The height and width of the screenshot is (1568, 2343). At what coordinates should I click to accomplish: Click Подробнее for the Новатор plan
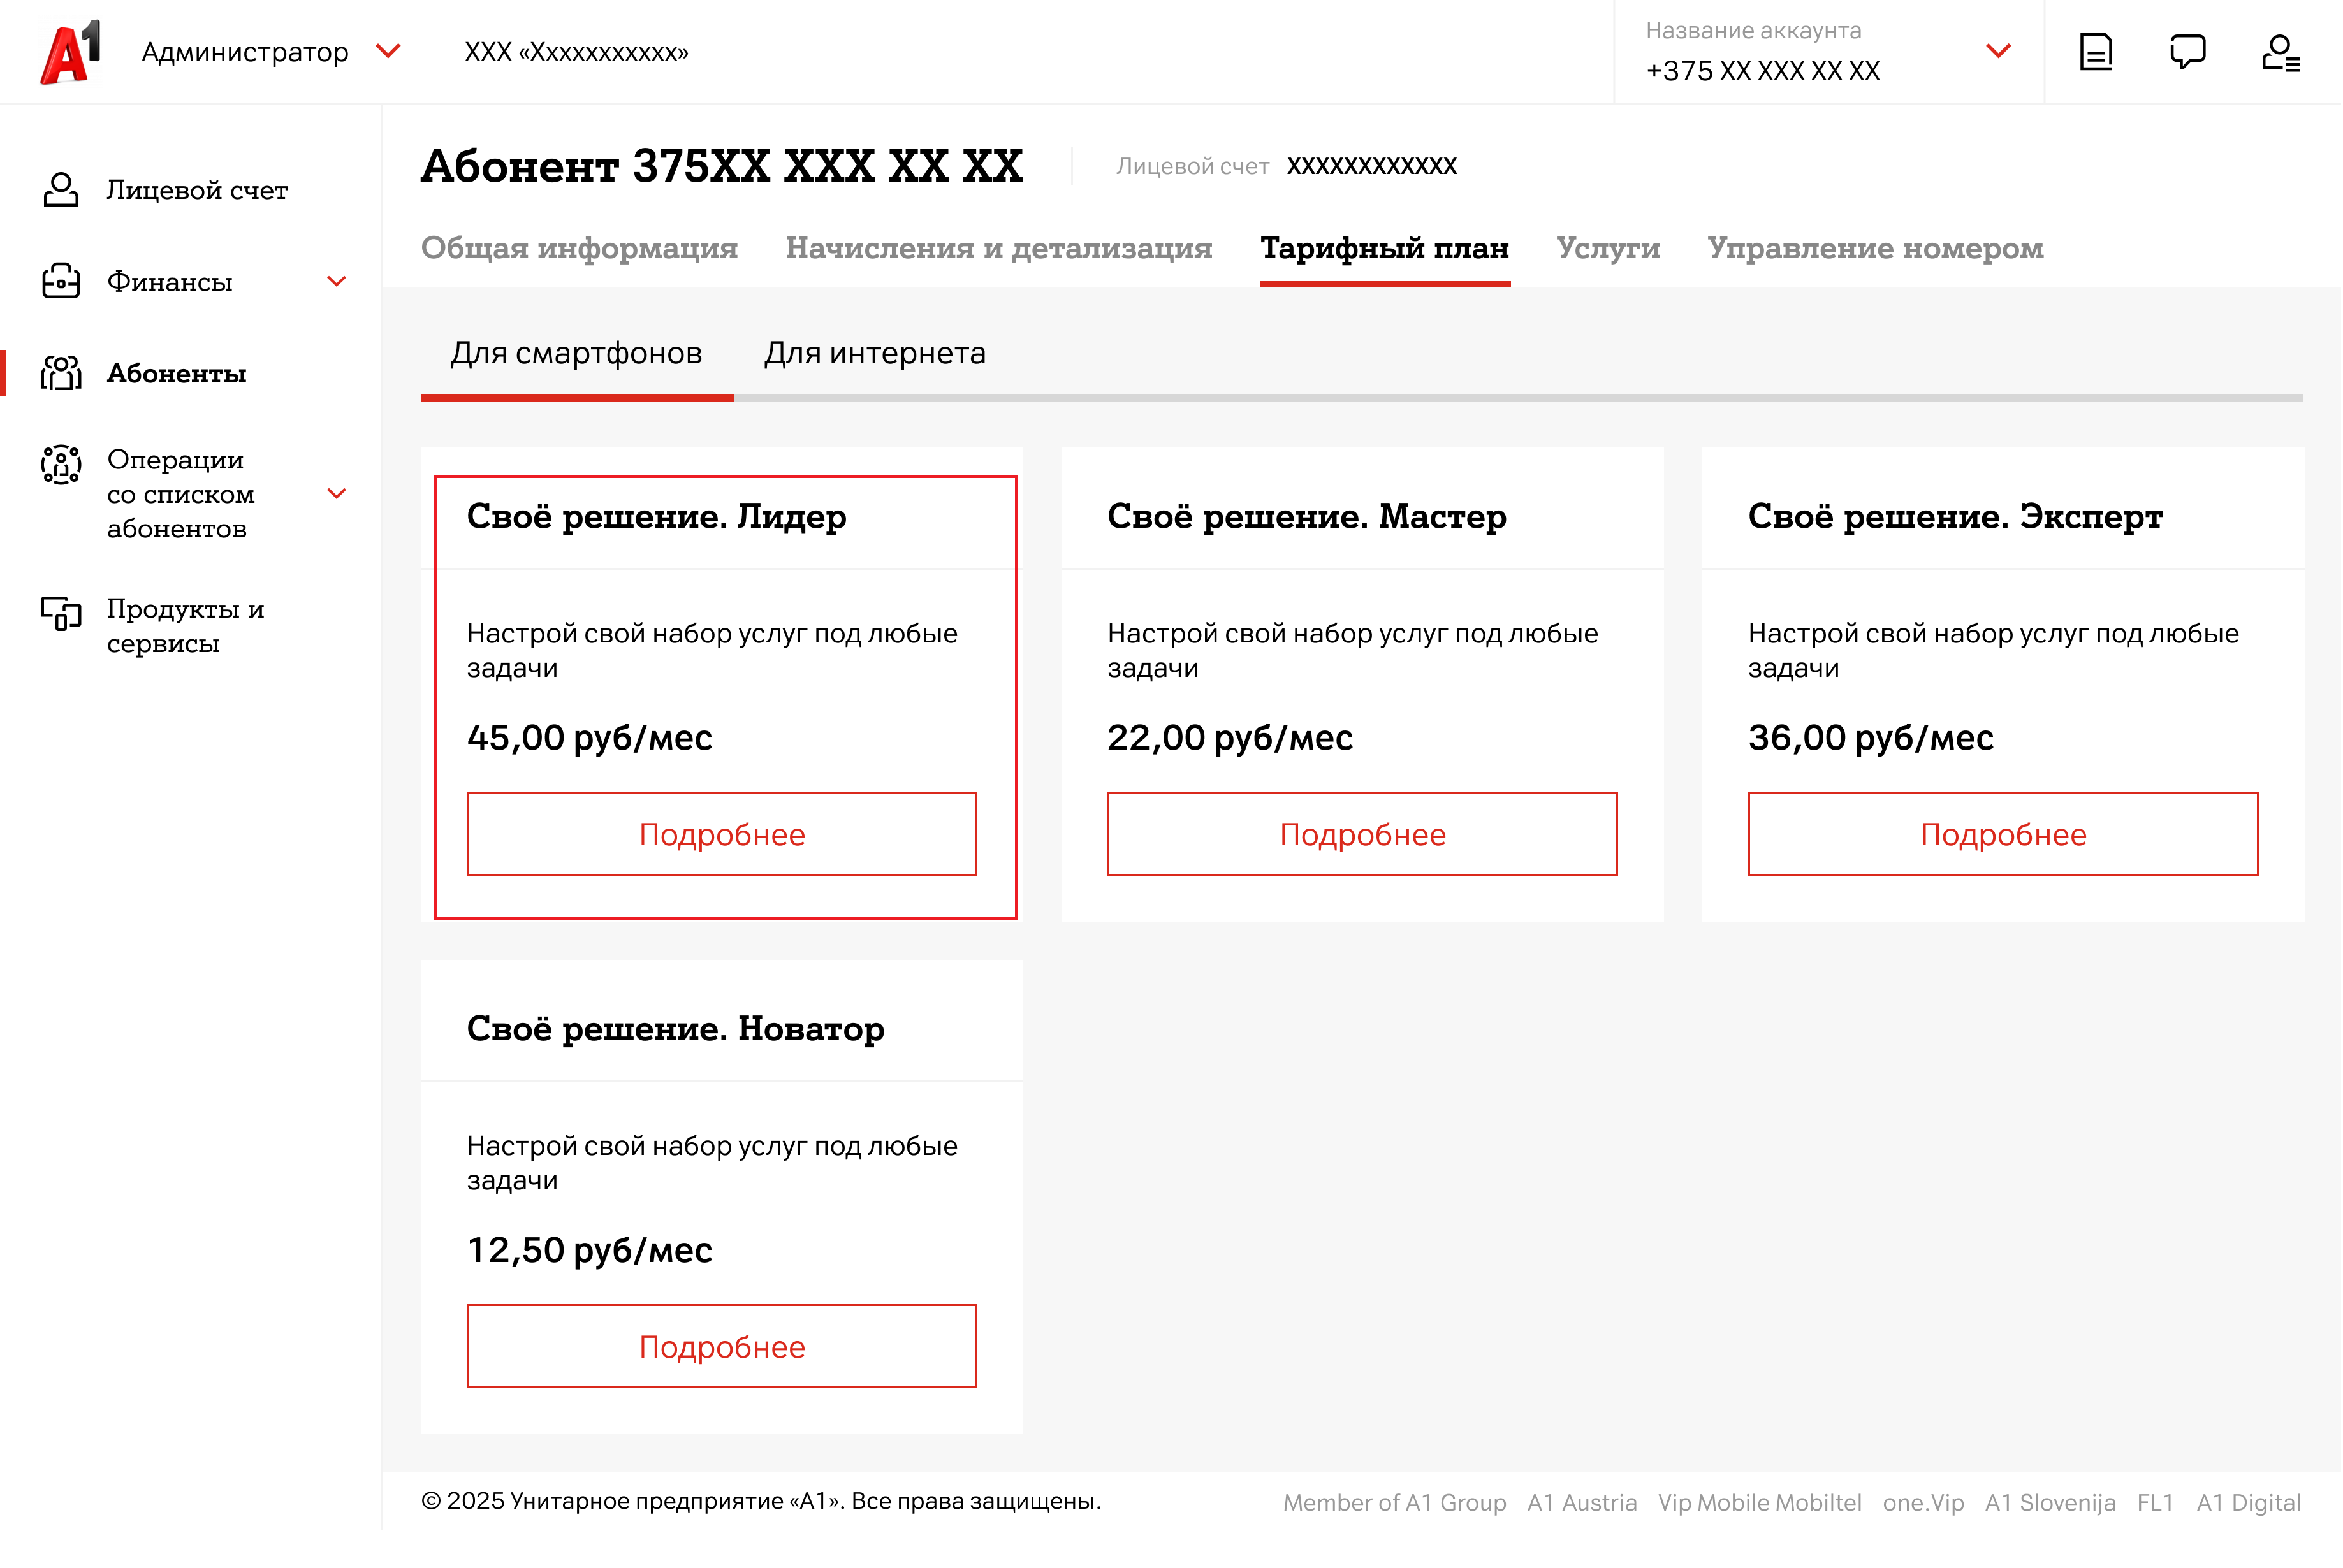point(721,1346)
